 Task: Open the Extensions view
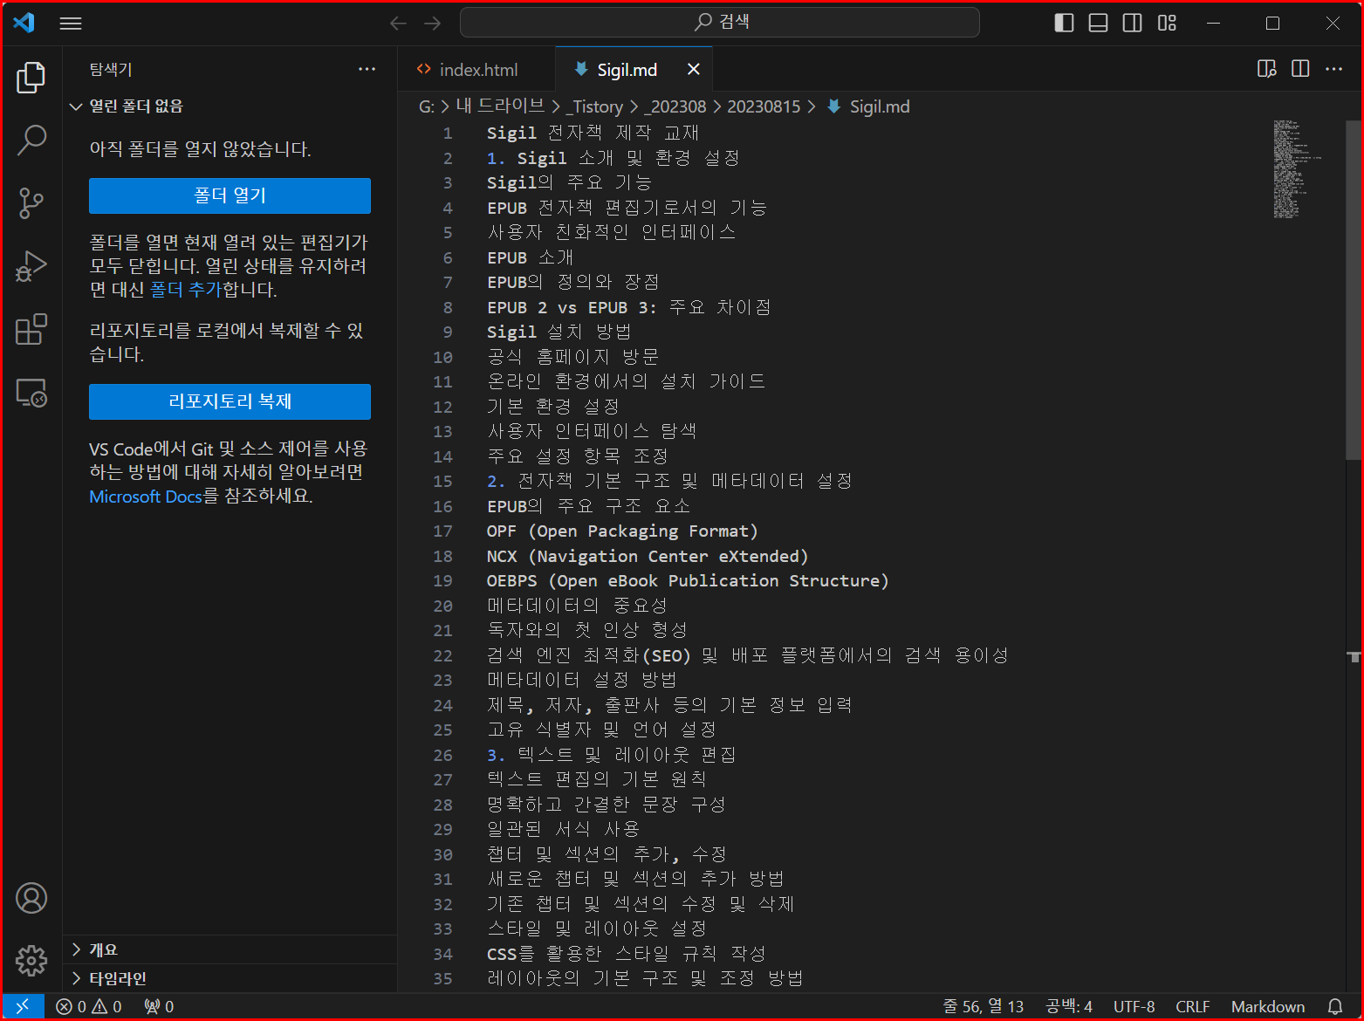tap(31, 330)
